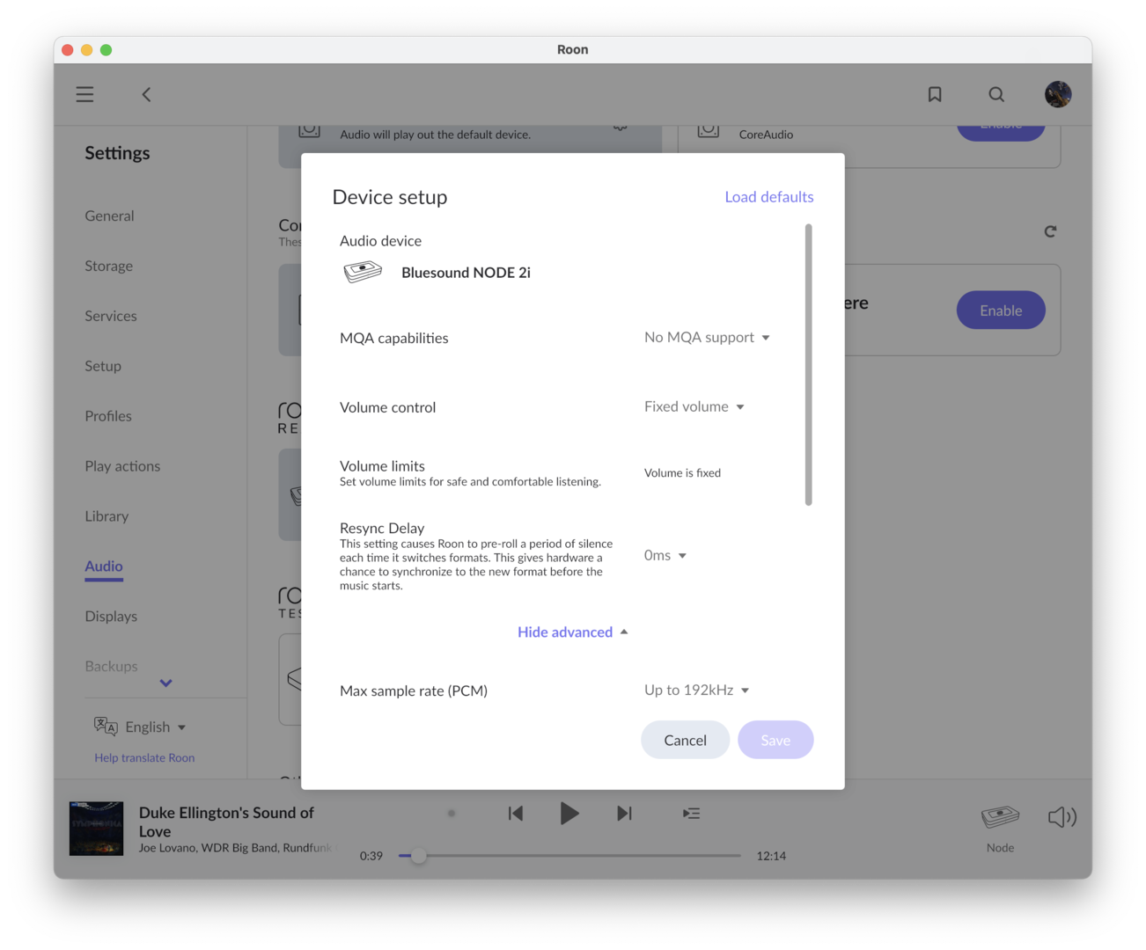The image size is (1146, 950).
Task: Refresh the audio devices list
Action: tap(1050, 231)
